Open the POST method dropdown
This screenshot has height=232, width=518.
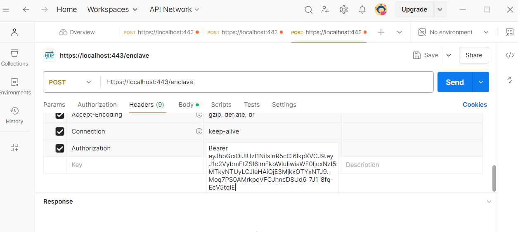click(70, 82)
